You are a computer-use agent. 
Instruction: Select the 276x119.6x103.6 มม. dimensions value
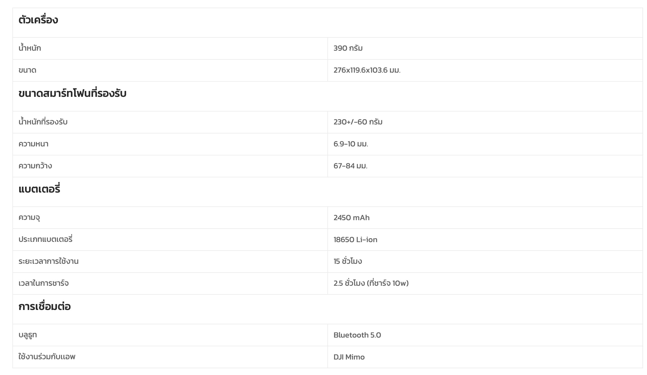367,70
